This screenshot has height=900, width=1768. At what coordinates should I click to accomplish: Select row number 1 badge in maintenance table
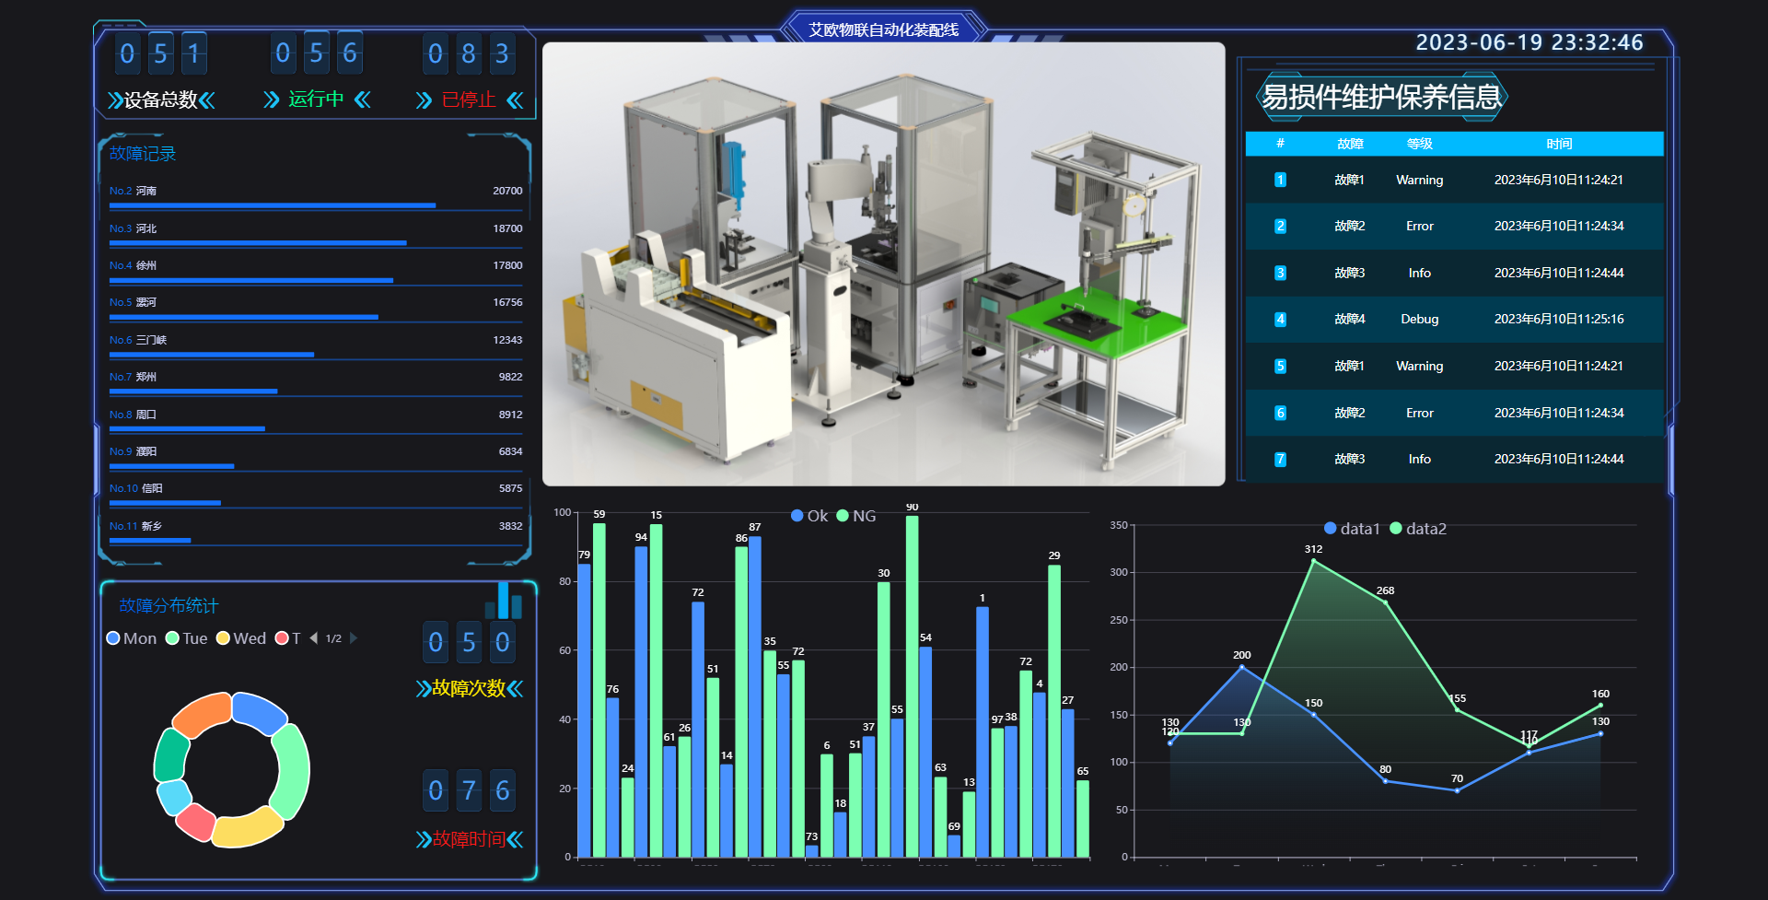(x=1280, y=180)
